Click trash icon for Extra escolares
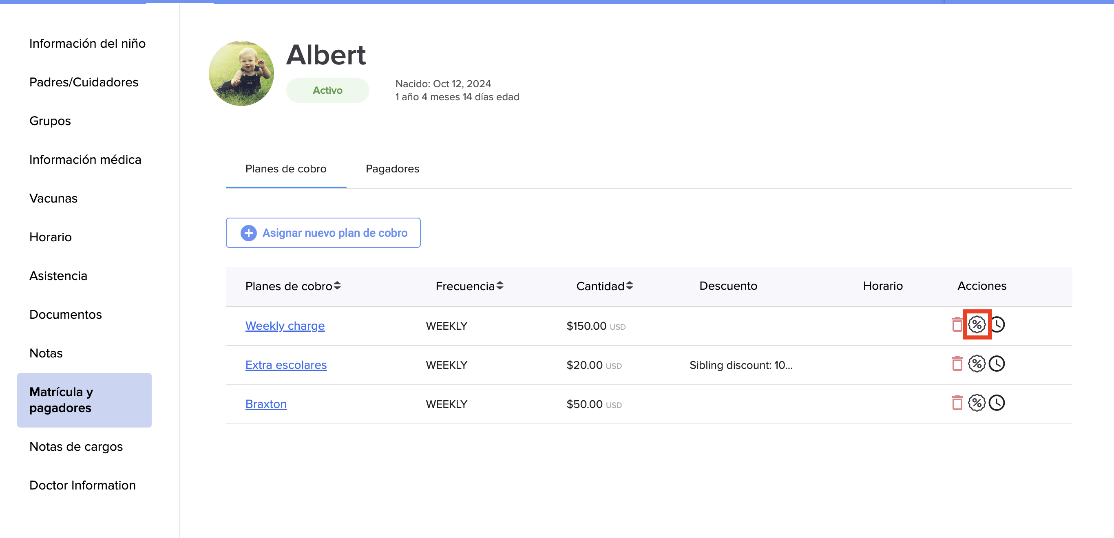1114x538 pixels. [x=957, y=364]
